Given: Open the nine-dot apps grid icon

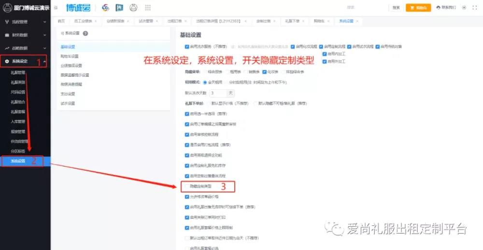Looking at the screenshot, I should click(148, 8).
